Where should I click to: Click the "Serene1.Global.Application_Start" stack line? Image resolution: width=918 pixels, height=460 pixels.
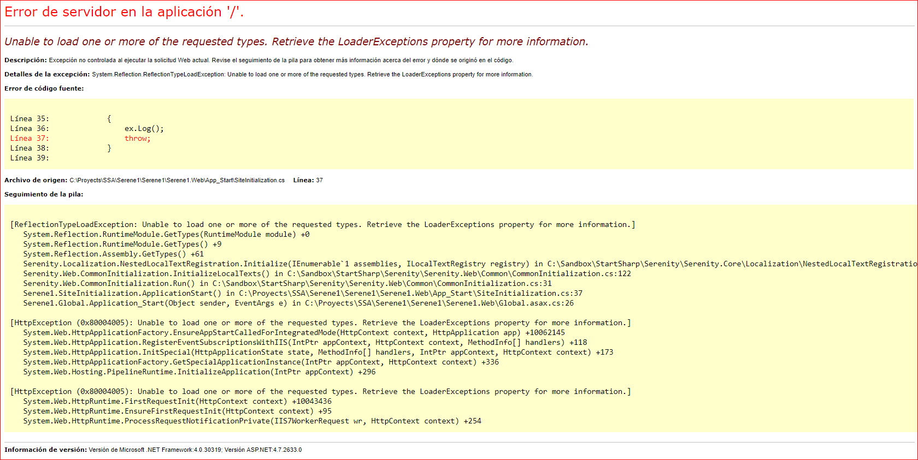[x=298, y=303]
